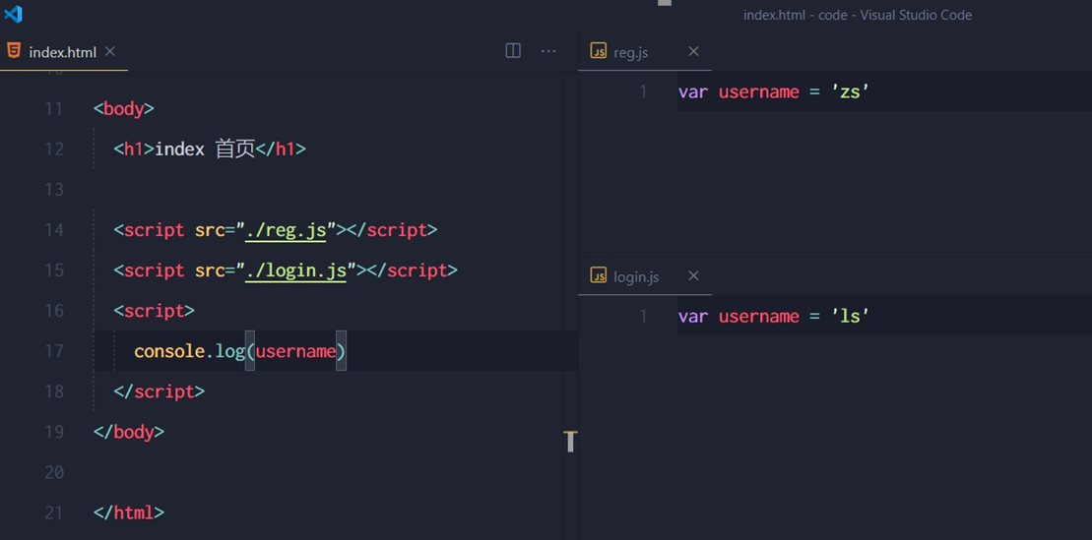This screenshot has width=1092, height=540.
Task: Click the JS file icon on reg.js tab
Action: [598, 51]
